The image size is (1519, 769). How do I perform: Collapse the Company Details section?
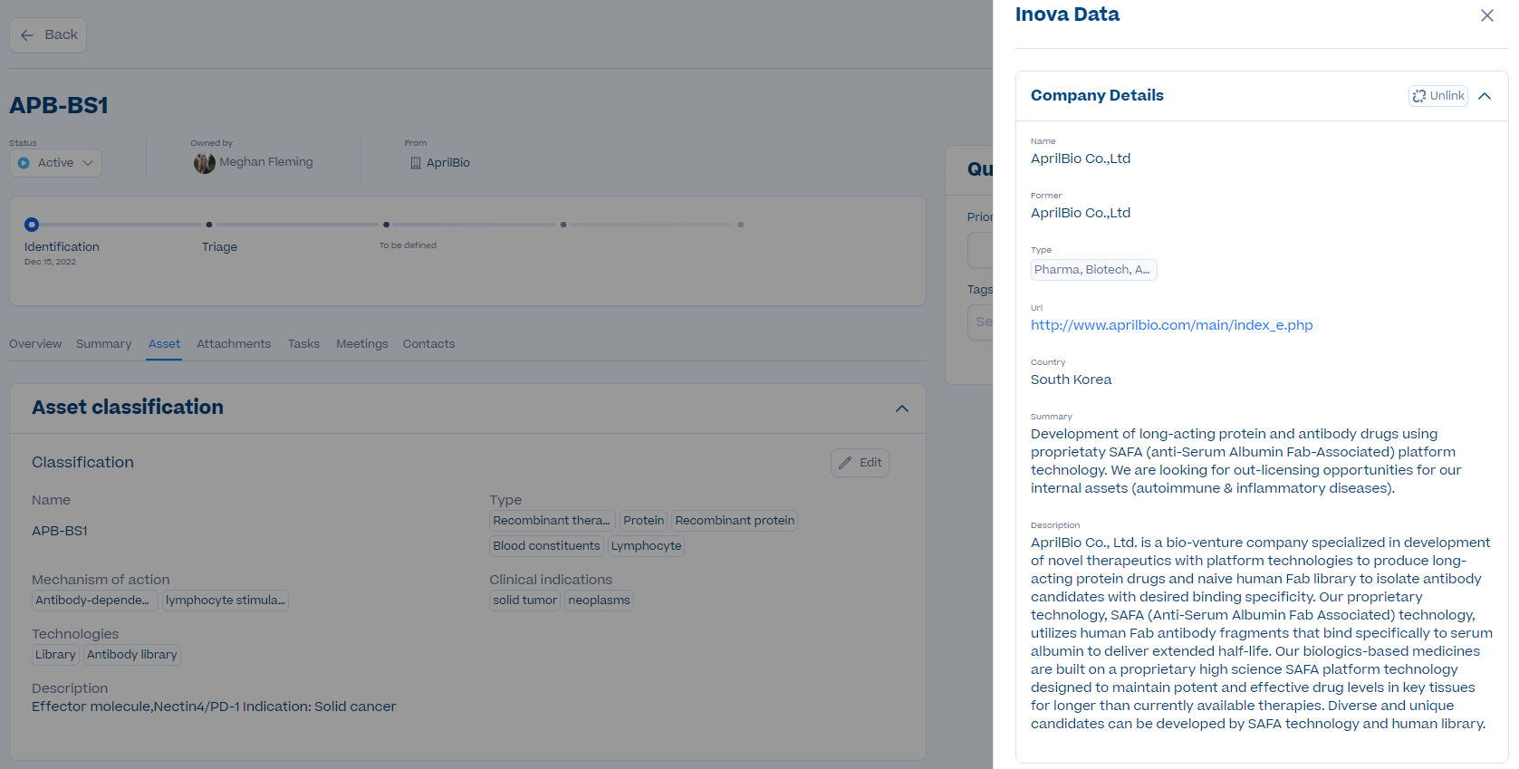1485,96
